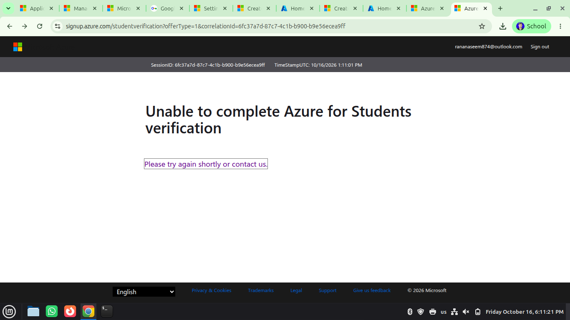The image size is (570, 320).
Task: Switch to the Google tab
Action: click(167, 8)
